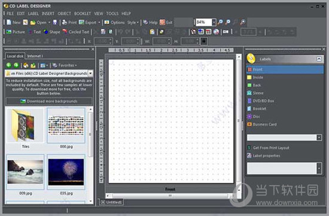The height and width of the screenshot is (216, 329).
Task: Select Back in the Labels list
Action: [254, 85]
